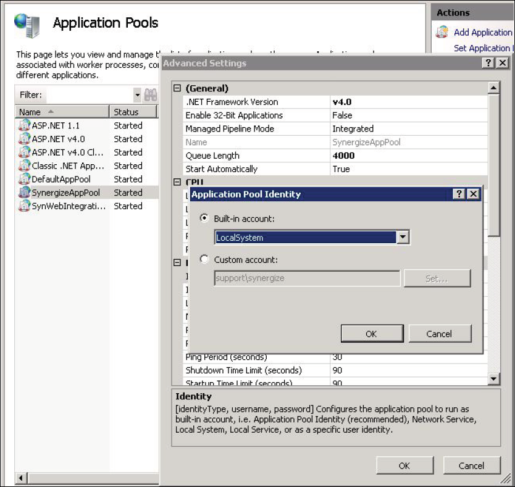Image resolution: width=515 pixels, height=487 pixels.
Task: Sort pools by the Status column header
Action: tap(133, 112)
